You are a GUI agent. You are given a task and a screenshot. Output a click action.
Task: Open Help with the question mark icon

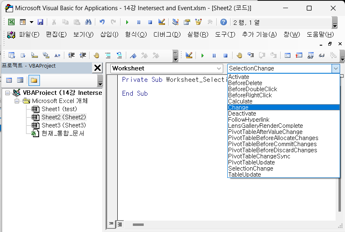tap(224, 22)
